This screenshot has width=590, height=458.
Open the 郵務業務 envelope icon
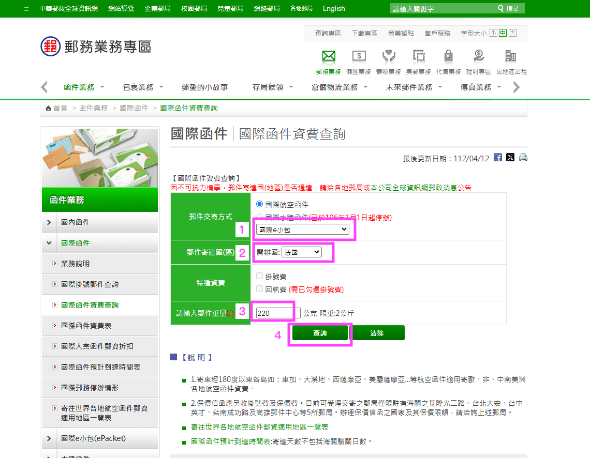tap(329, 56)
